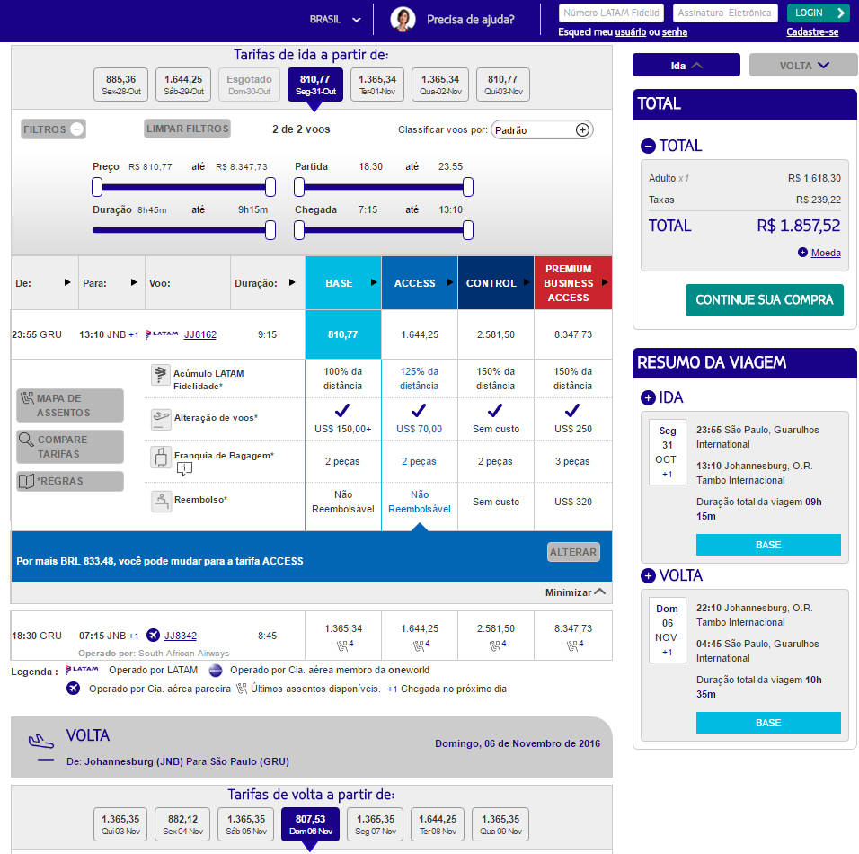859x854 pixels.
Task: Click the Precisa de ajuda? help text
Action: tap(471, 20)
